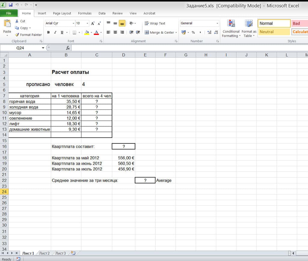The height and width of the screenshot is (261, 308).
Task: Increase font size with Grow Font icon
Action: click(x=93, y=23)
